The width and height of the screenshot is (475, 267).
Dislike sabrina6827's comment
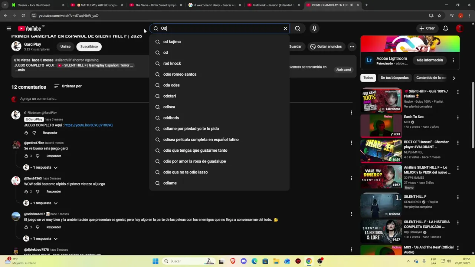coord(37,227)
